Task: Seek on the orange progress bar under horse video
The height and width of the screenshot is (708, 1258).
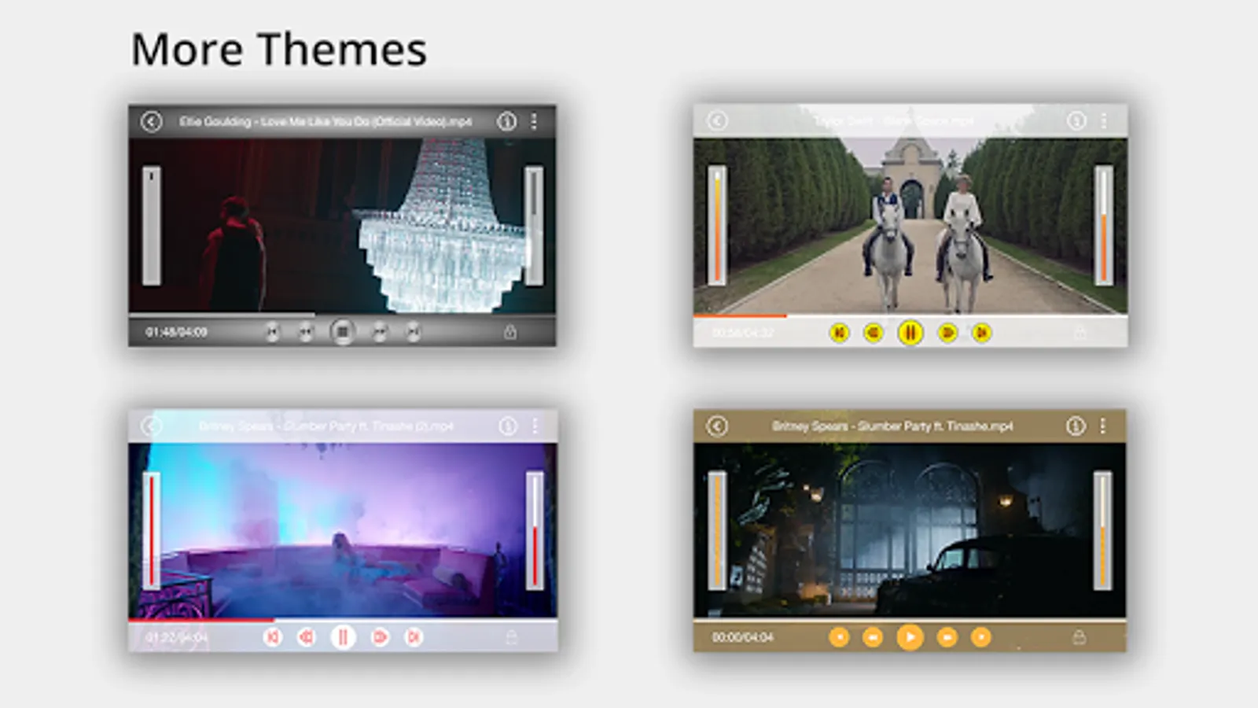Action: (x=910, y=315)
